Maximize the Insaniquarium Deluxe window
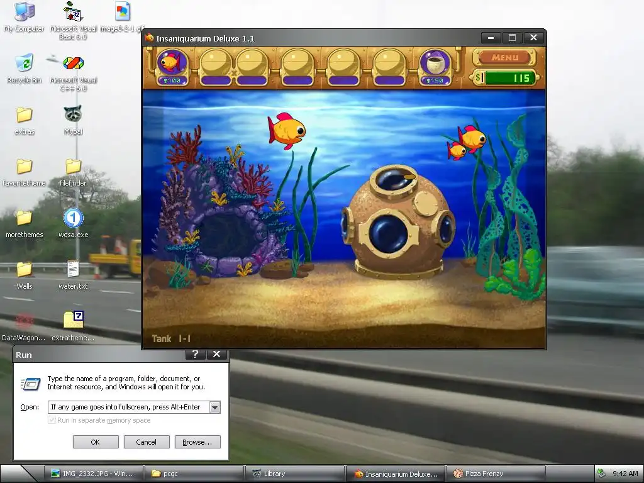Viewport: 644px width, 483px height. click(512, 38)
